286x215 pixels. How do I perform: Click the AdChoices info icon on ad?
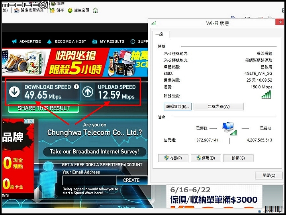pyautogui.click(x=26, y=121)
